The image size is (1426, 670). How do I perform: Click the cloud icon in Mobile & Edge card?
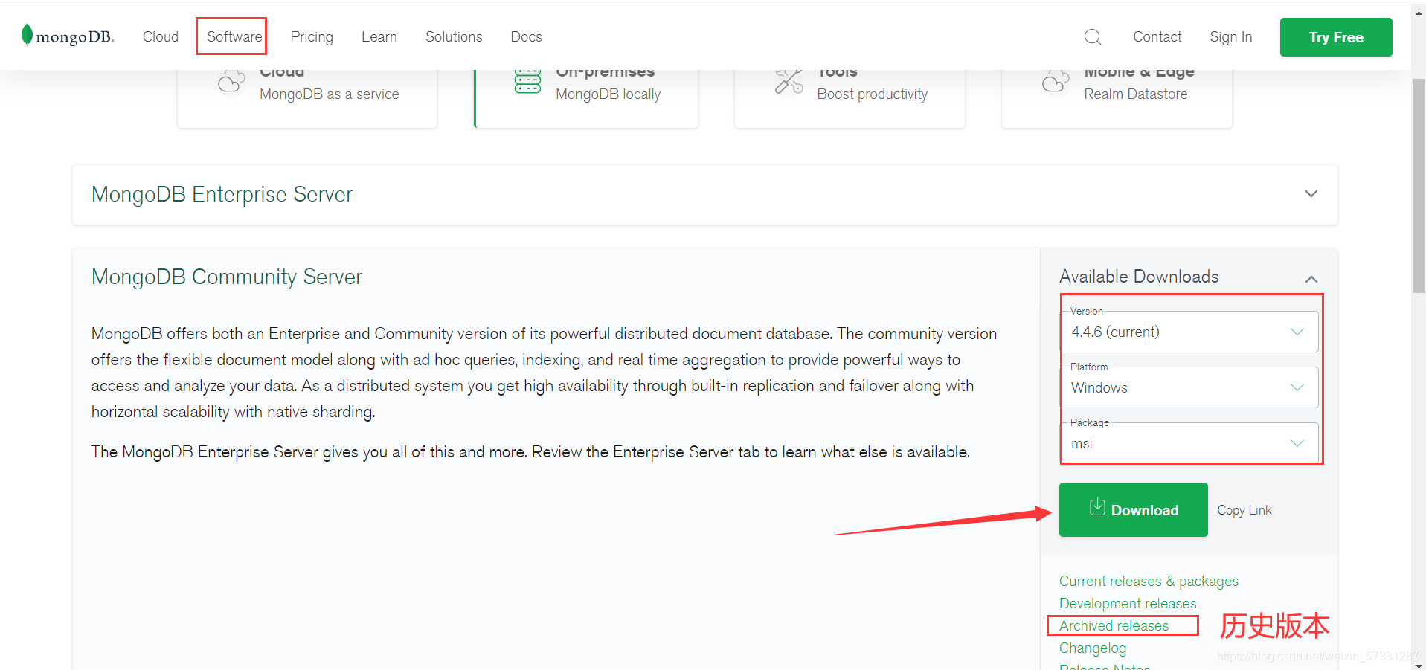click(1055, 81)
